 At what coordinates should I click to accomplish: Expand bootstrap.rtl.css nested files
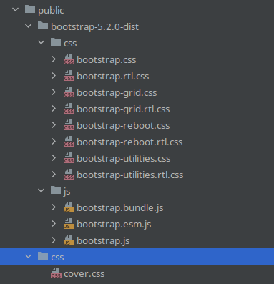click(x=54, y=76)
